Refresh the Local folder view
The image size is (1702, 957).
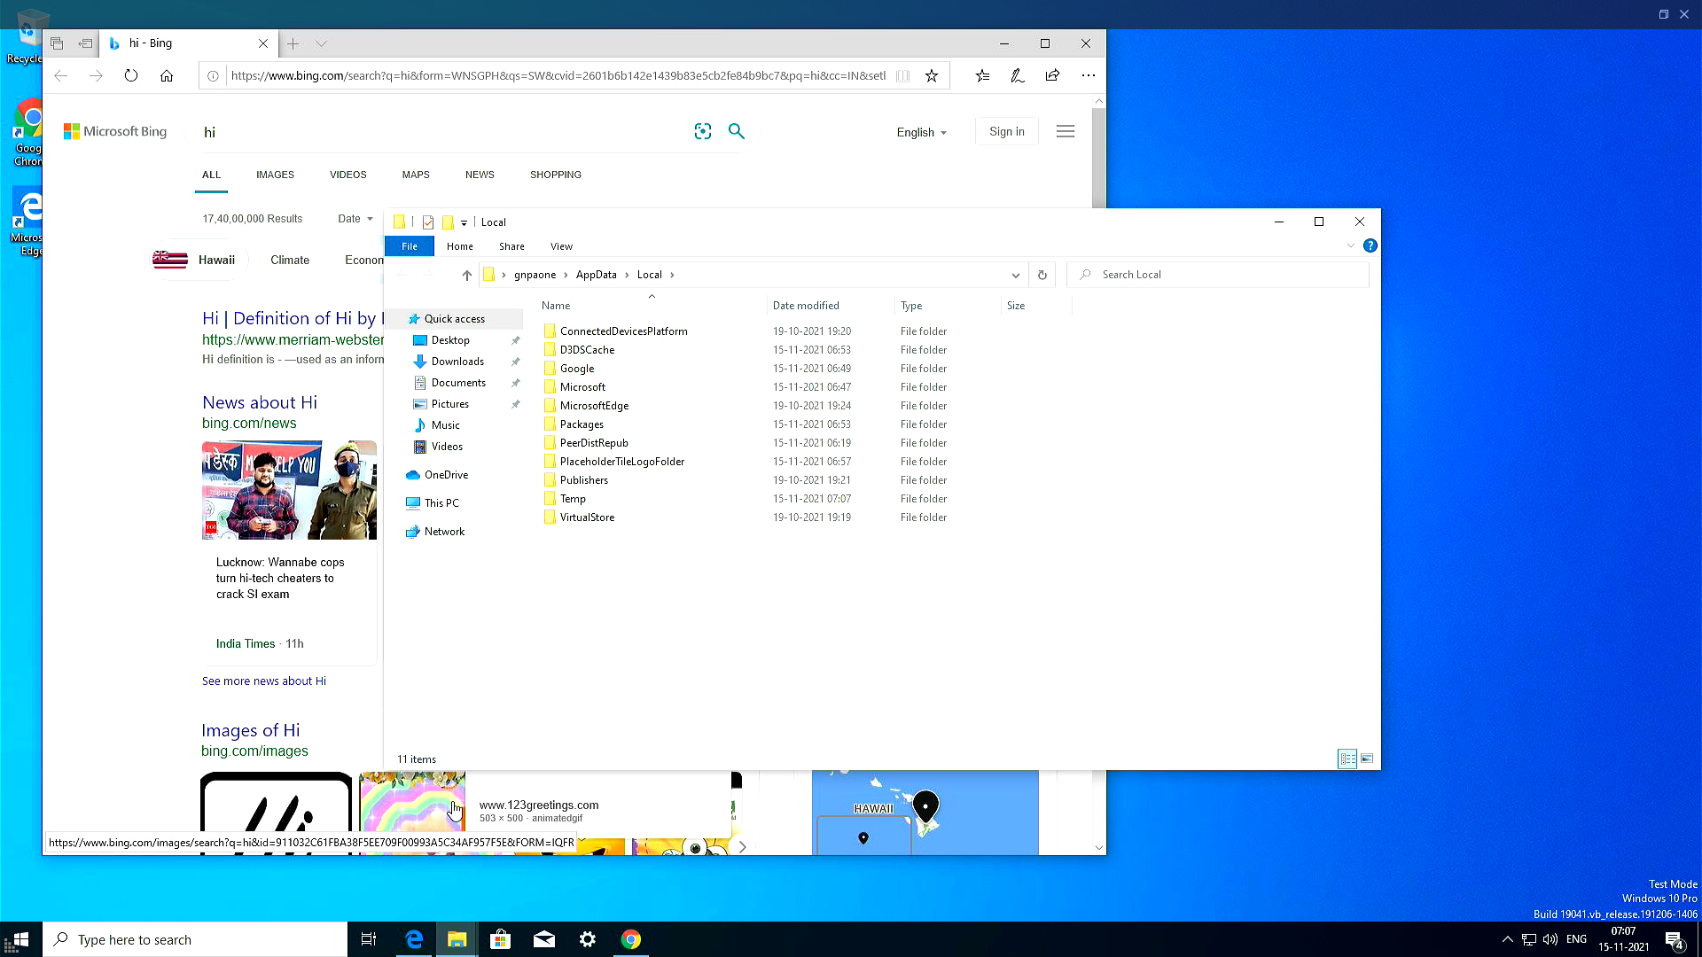(1042, 275)
